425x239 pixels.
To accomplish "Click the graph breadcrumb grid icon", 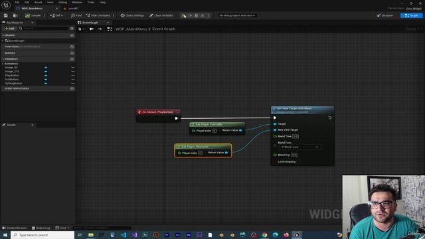I will pyautogui.click(x=110, y=29).
